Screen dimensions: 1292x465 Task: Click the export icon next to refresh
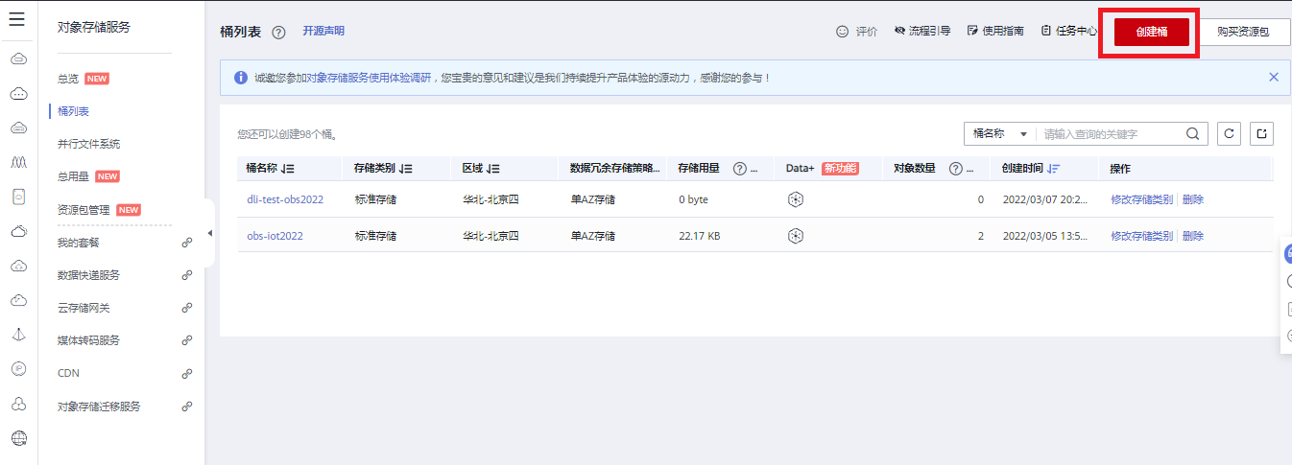[1262, 134]
